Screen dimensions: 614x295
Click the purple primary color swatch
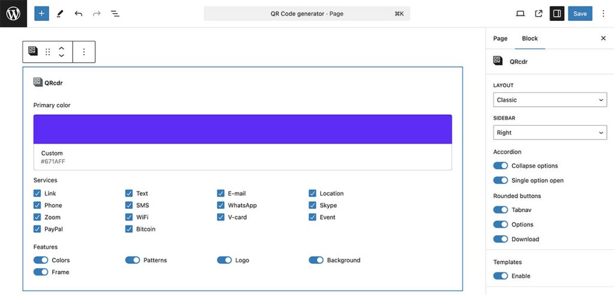[x=242, y=129]
